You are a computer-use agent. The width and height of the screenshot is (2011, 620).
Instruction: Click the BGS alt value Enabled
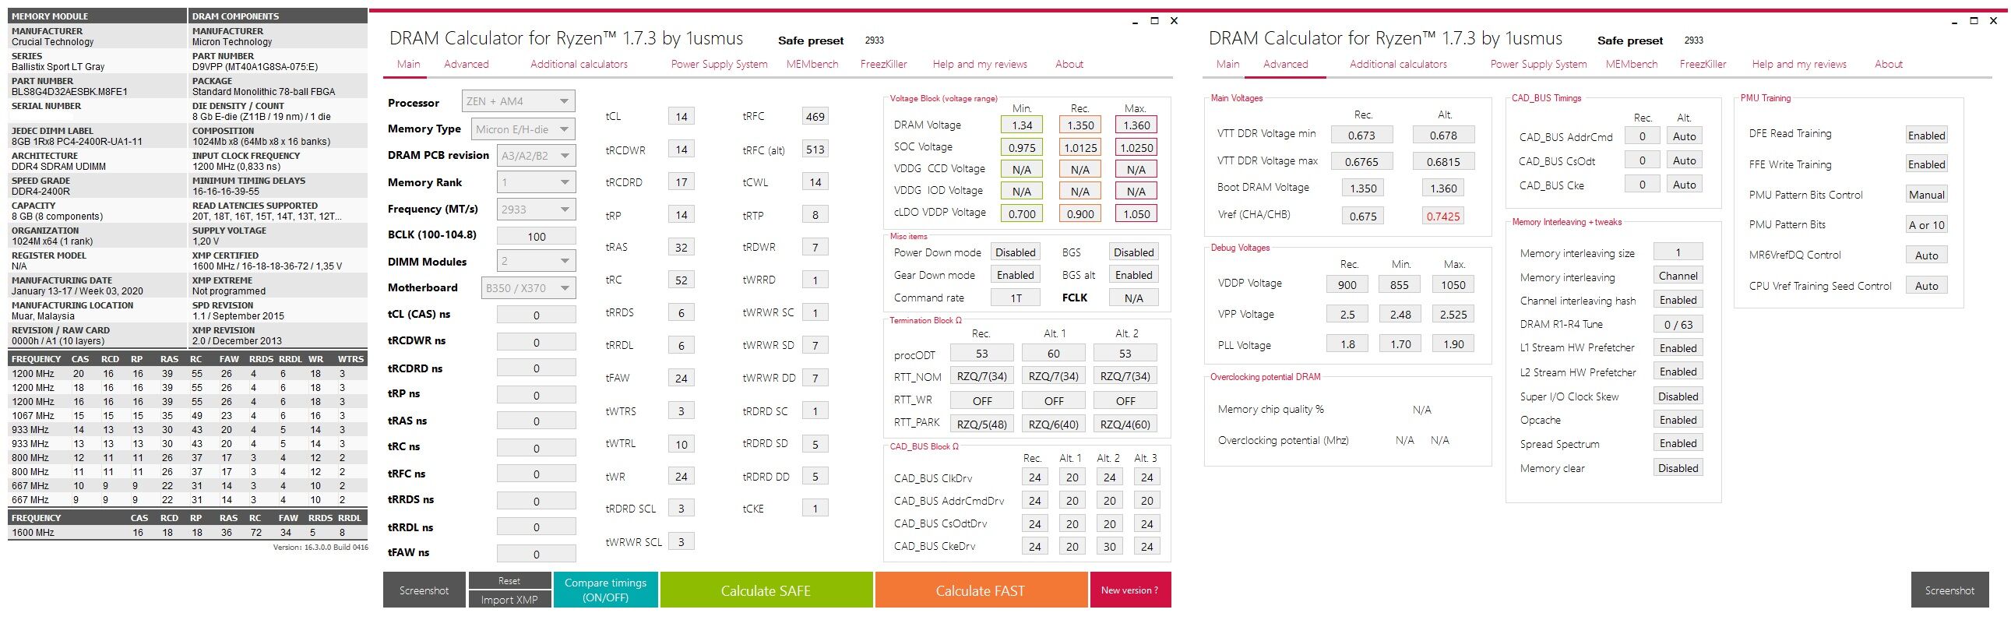coord(1133,275)
